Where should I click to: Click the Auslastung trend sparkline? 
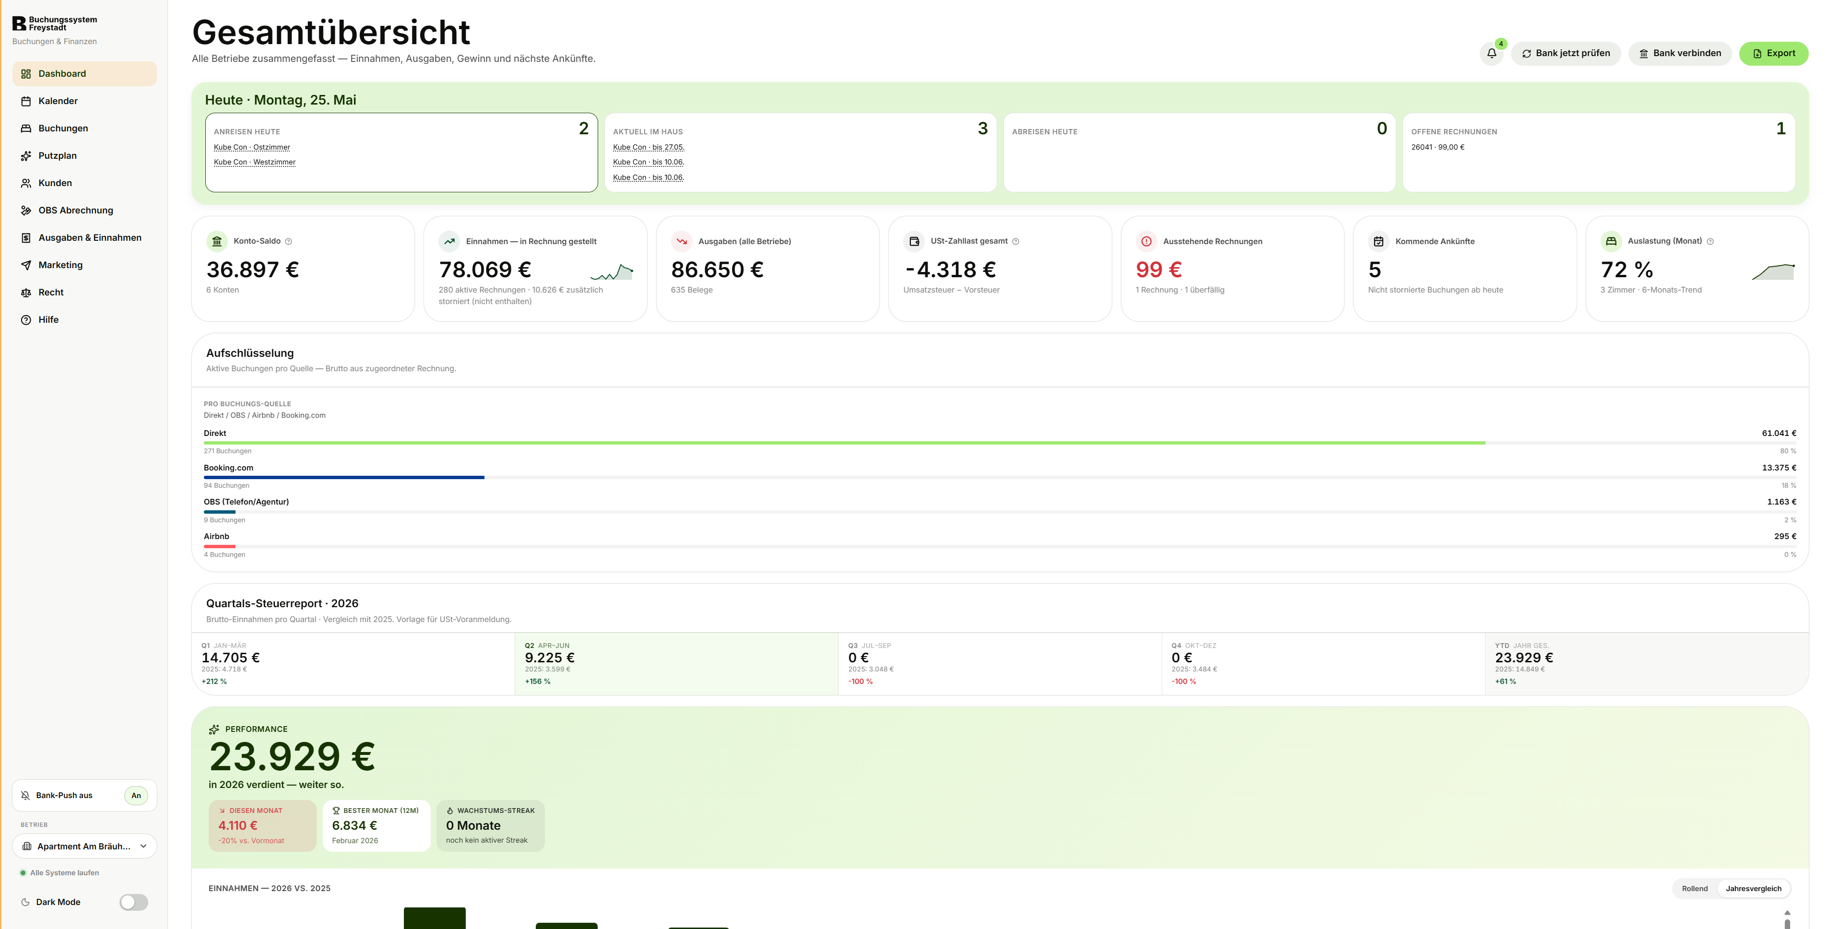click(1773, 272)
